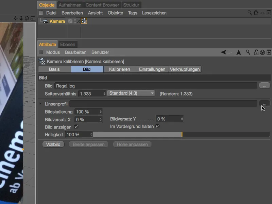Open the Basis parameter tab
The height and width of the screenshot is (204, 272).
point(54,69)
